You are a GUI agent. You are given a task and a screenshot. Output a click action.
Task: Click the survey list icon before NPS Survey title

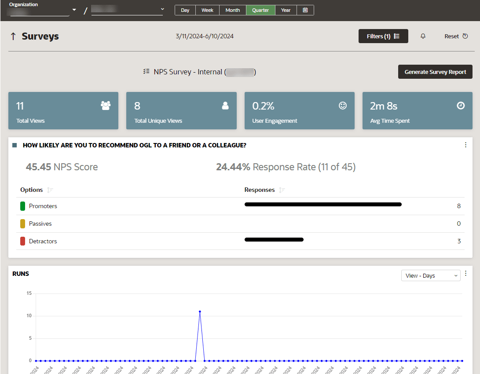point(146,72)
